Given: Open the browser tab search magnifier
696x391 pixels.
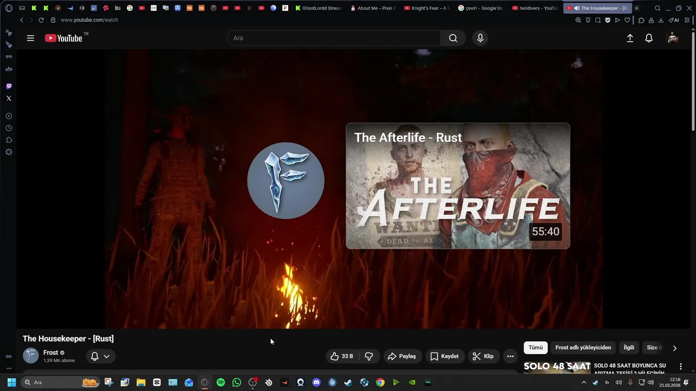Looking at the screenshot, I should pos(657,8).
